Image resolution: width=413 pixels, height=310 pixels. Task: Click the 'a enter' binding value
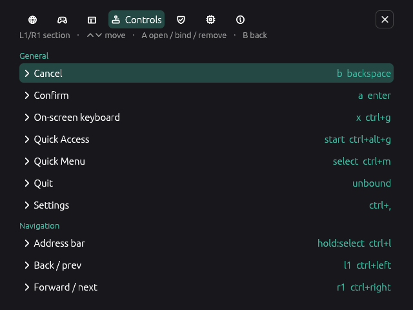coord(374,96)
